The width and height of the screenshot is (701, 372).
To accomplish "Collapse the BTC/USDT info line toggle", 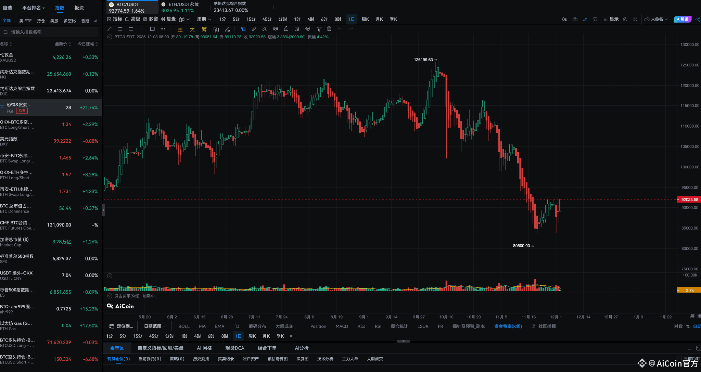I will [x=110, y=37].
